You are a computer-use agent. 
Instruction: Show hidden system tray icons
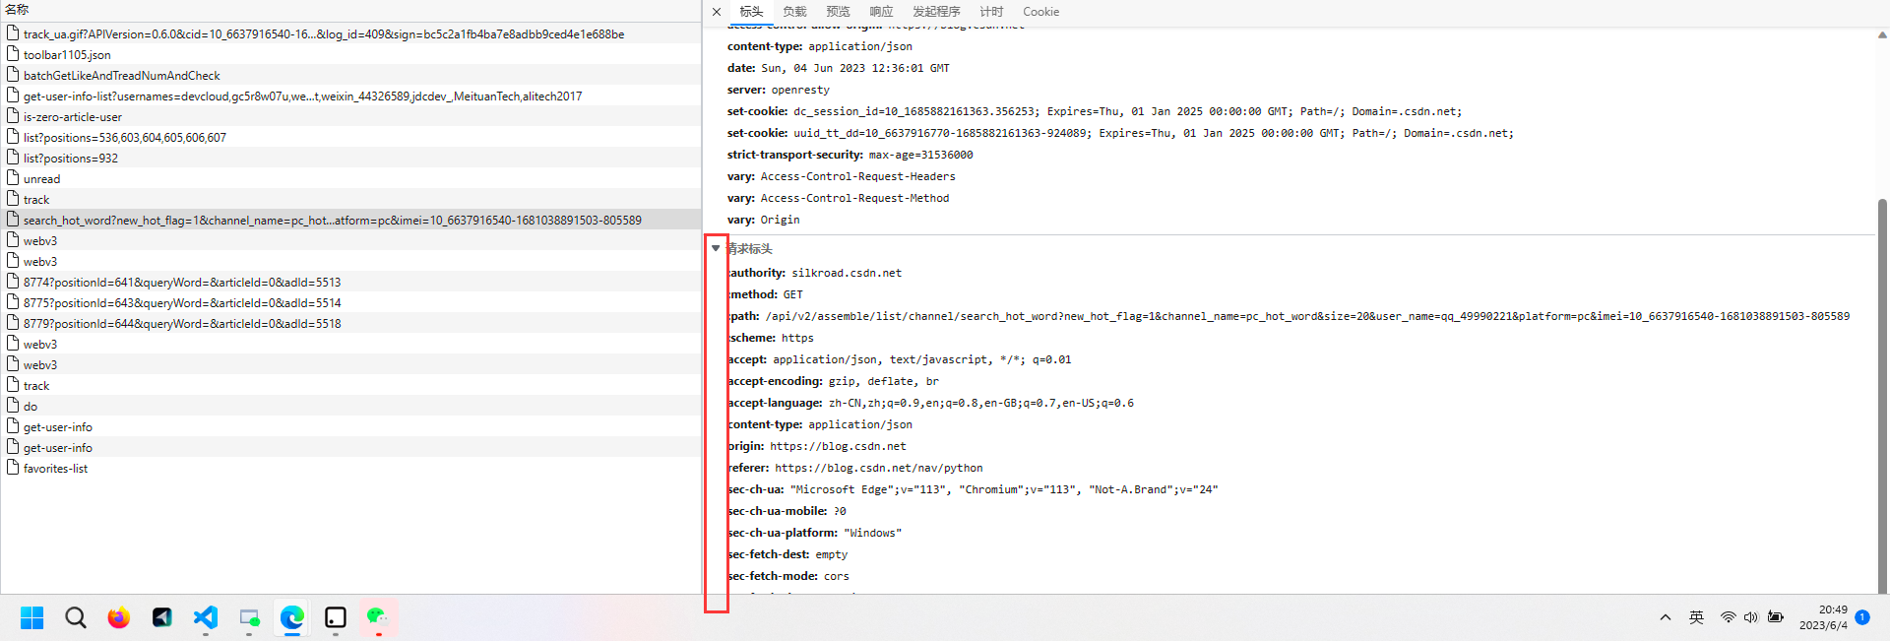click(x=1666, y=617)
